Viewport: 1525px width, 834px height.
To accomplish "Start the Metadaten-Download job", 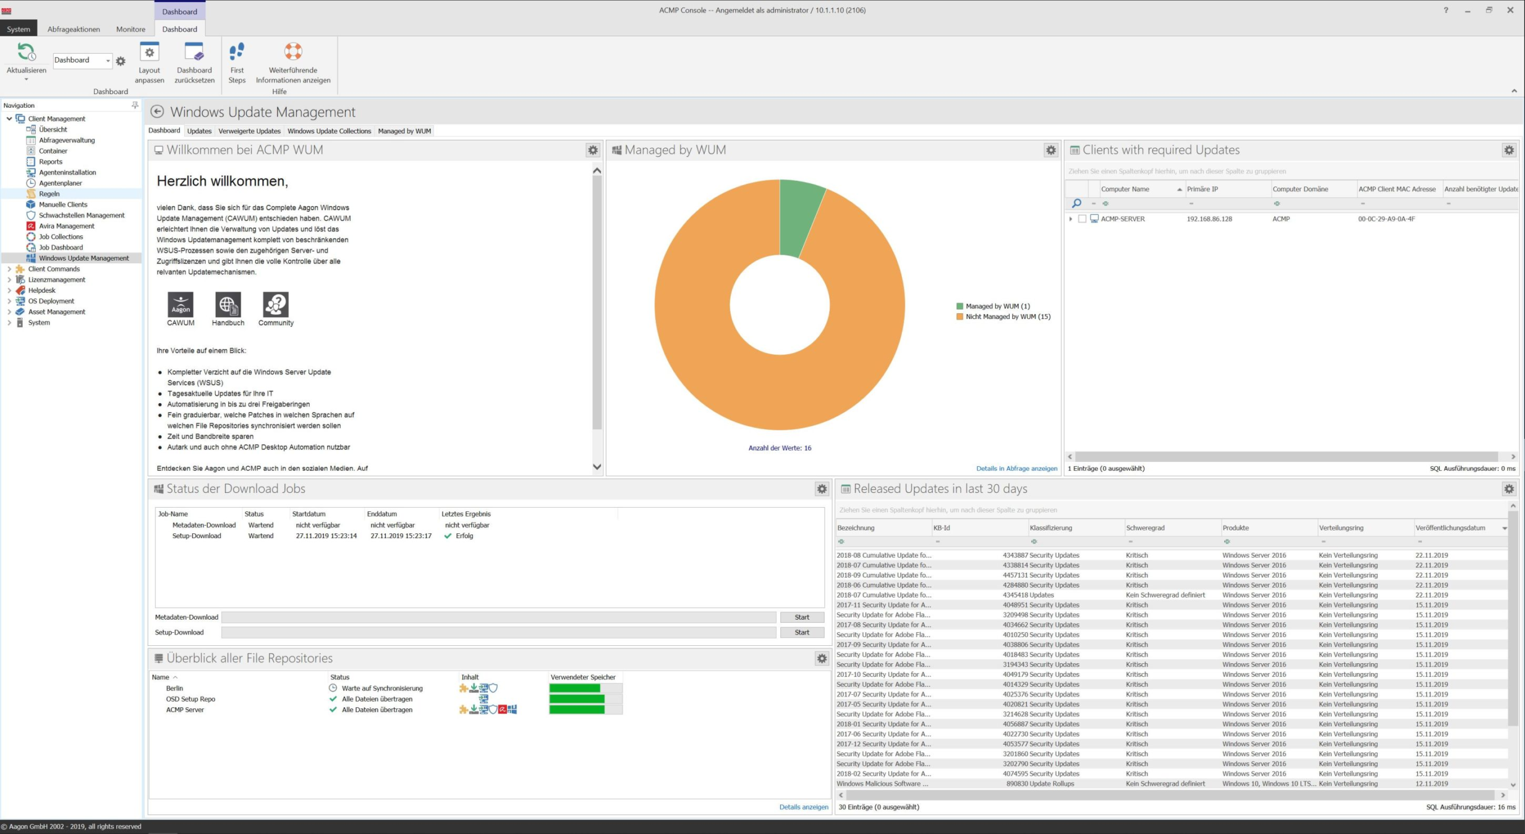I will pos(802,617).
